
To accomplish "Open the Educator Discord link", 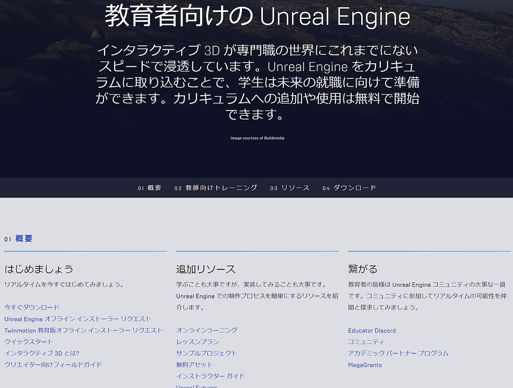I will coord(372,330).
